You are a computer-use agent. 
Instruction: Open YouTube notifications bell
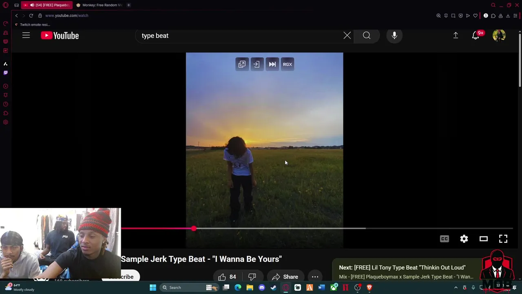pyautogui.click(x=476, y=36)
